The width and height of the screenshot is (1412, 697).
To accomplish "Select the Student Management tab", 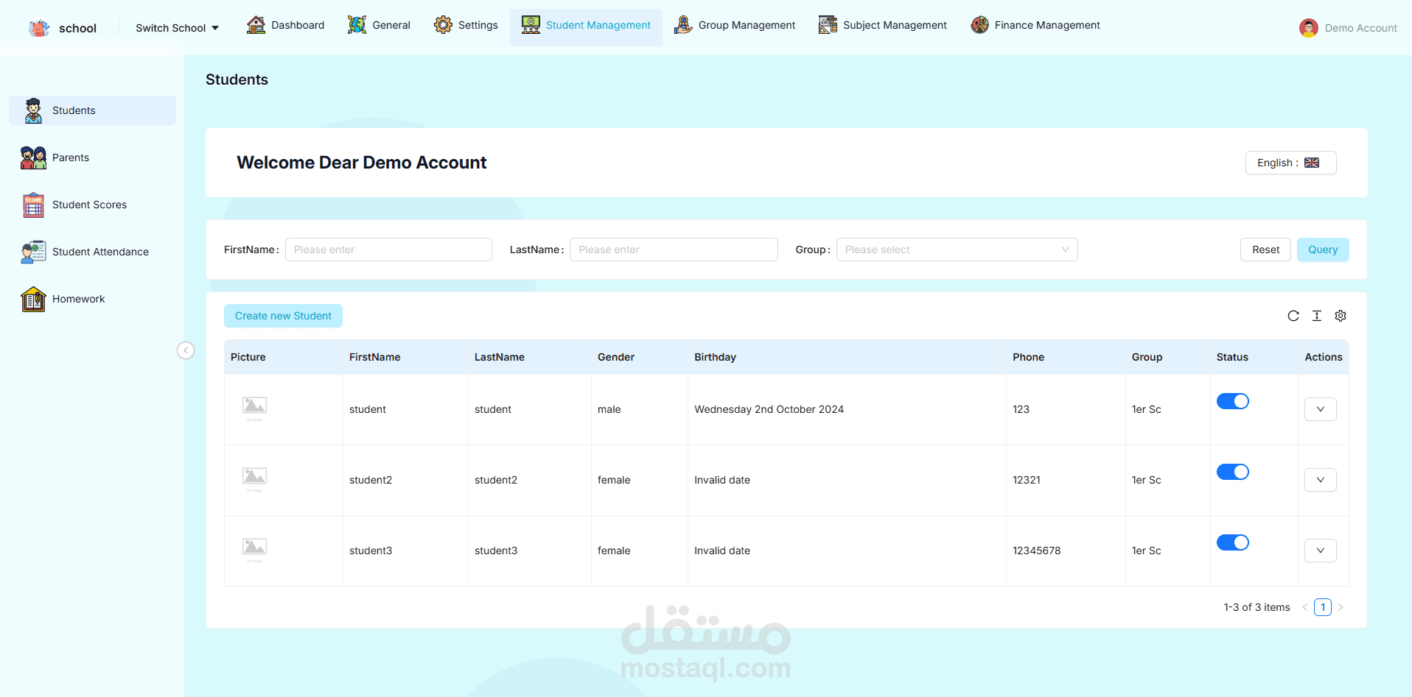I will 586,27.
